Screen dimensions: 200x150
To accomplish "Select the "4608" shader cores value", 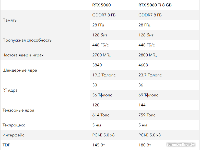I will click(x=143, y=65).
